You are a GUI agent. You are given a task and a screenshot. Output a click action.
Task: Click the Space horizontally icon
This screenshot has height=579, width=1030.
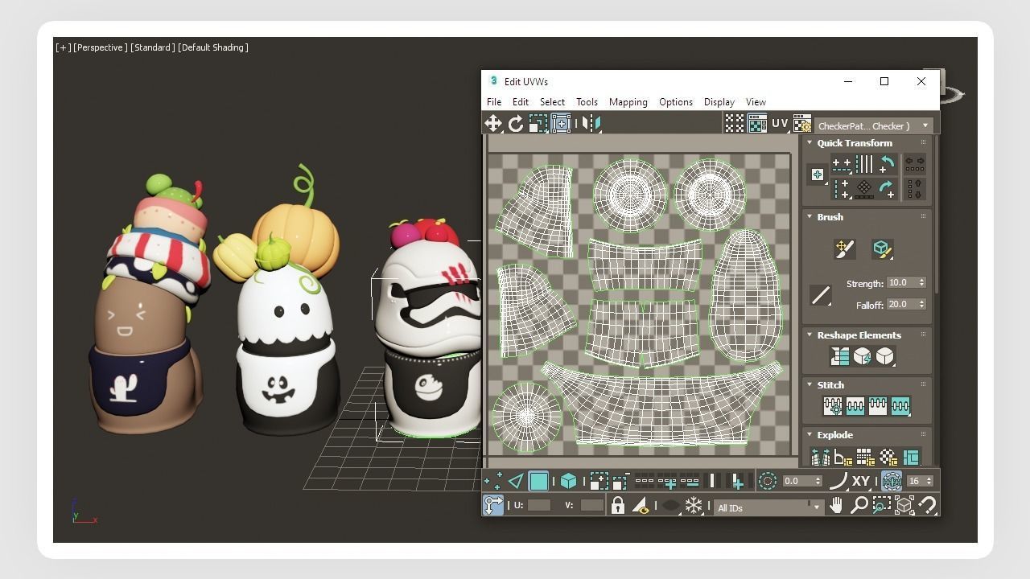(914, 165)
